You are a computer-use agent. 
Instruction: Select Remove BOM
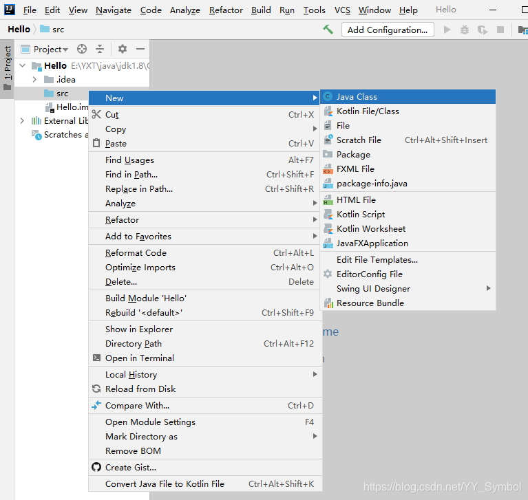click(x=205, y=450)
